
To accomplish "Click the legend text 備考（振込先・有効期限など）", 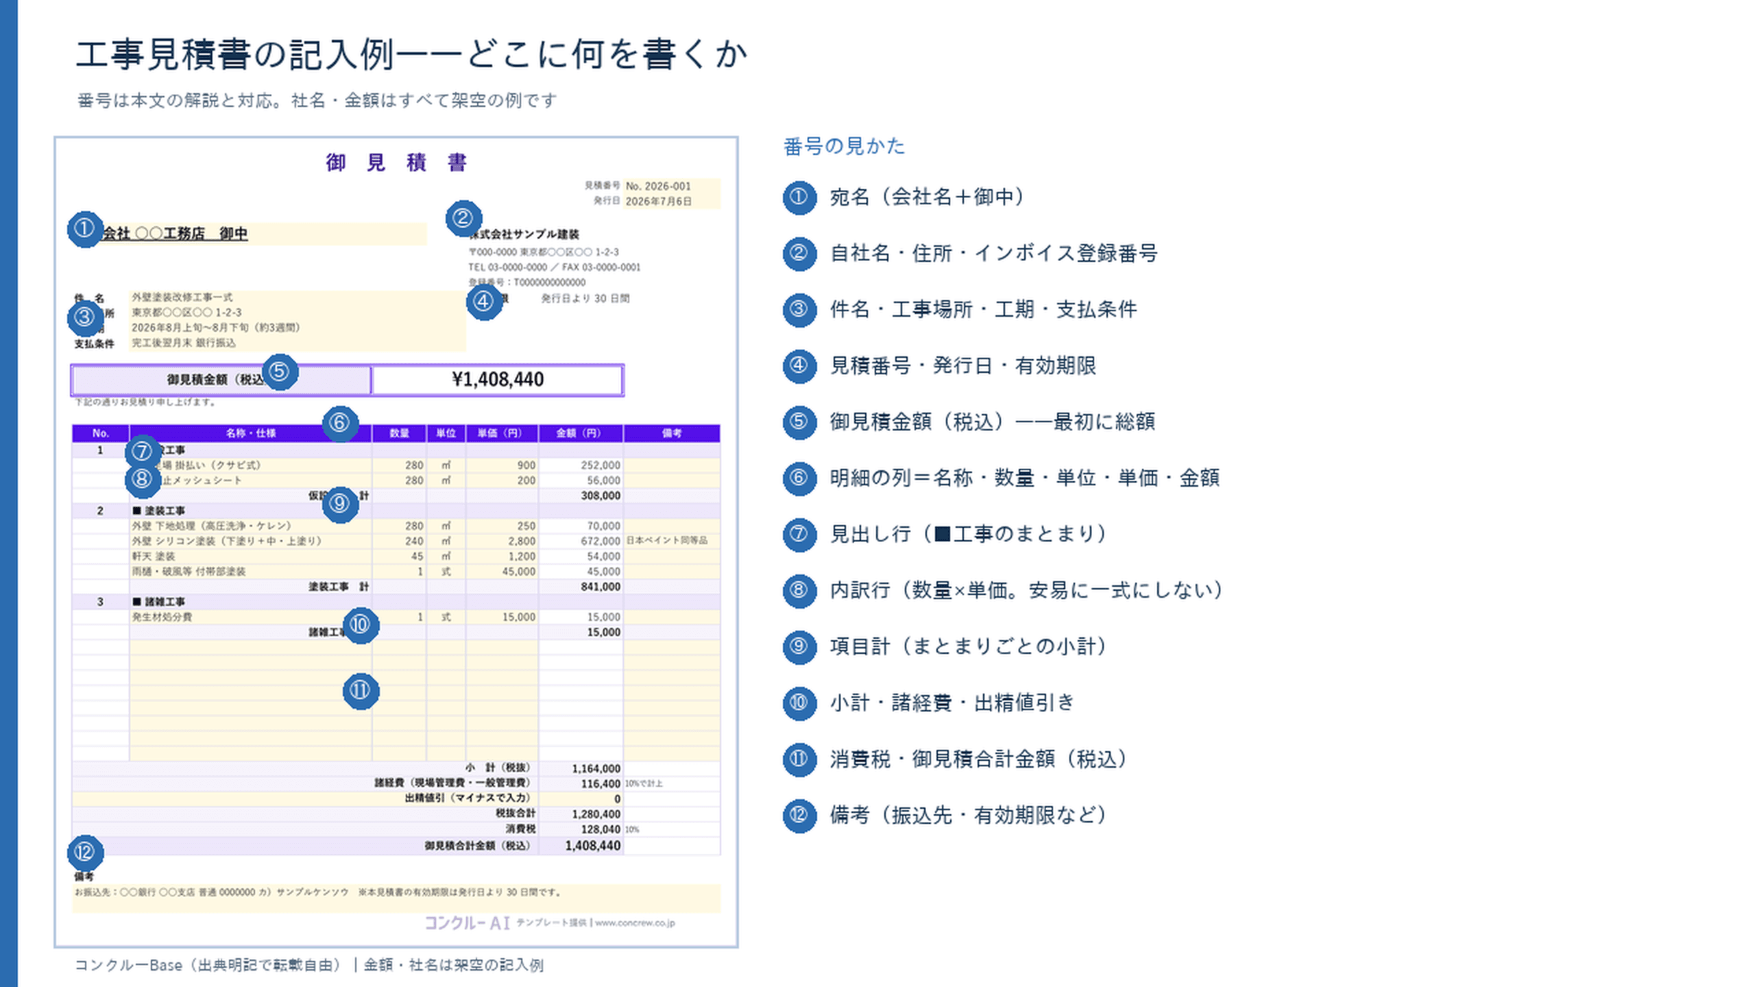I will 969,816.
